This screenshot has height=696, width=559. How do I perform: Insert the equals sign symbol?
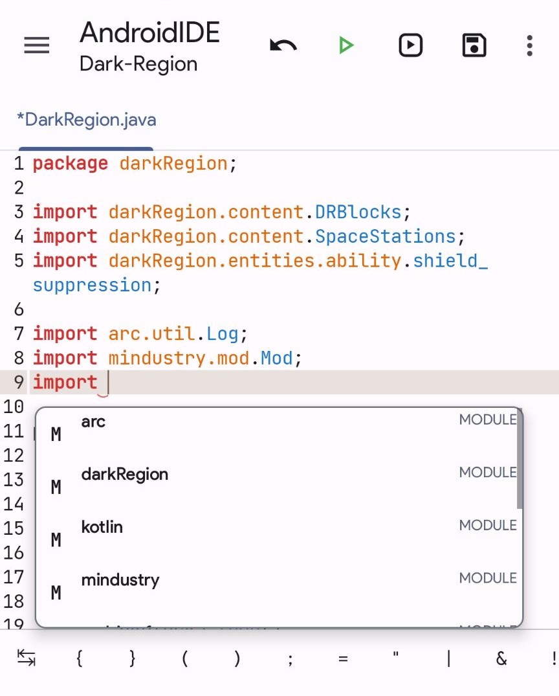pyautogui.click(x=342, y=658)
